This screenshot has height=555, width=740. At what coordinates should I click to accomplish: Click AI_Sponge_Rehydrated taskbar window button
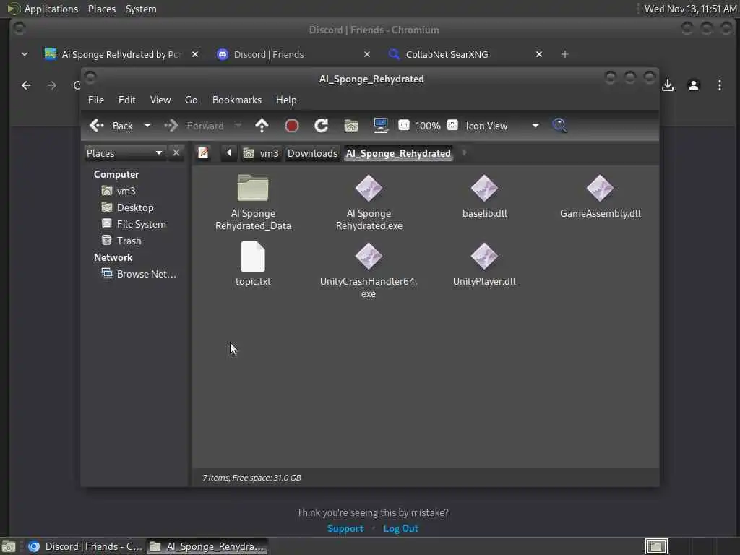point(207,546)
